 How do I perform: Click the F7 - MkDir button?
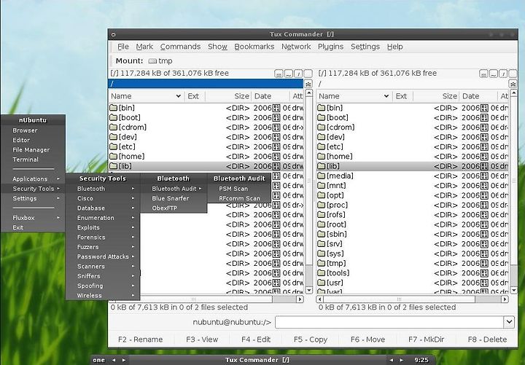click(x=426, y=340)
